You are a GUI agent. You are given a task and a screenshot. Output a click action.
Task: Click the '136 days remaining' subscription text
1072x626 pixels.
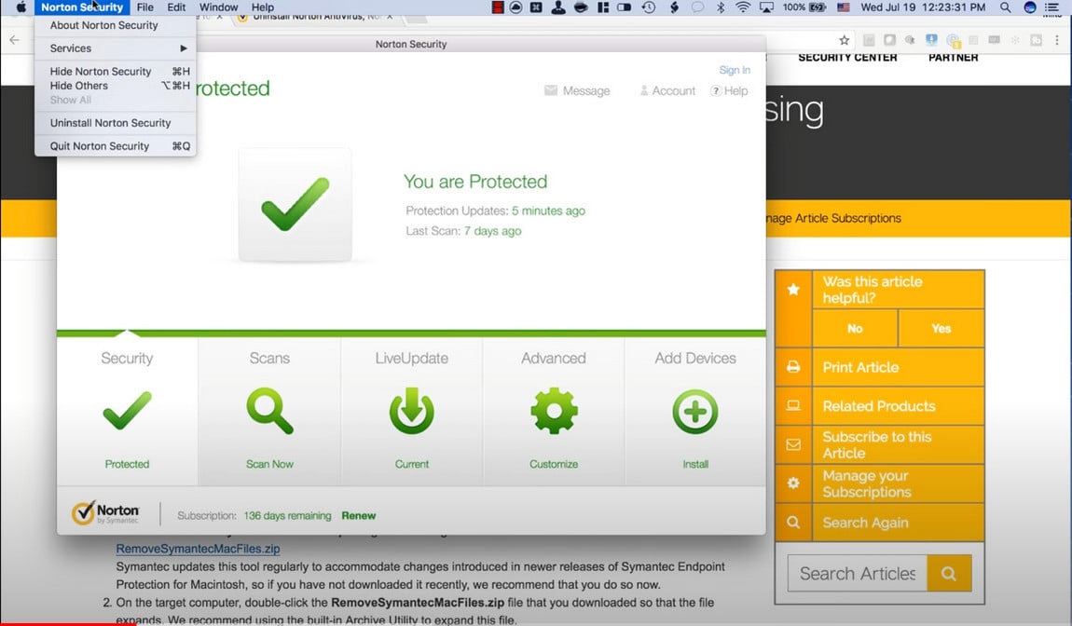[x=287, y=515]
